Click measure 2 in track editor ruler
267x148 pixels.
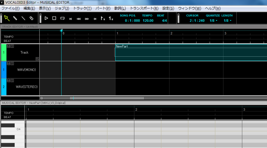coord(171,34)
